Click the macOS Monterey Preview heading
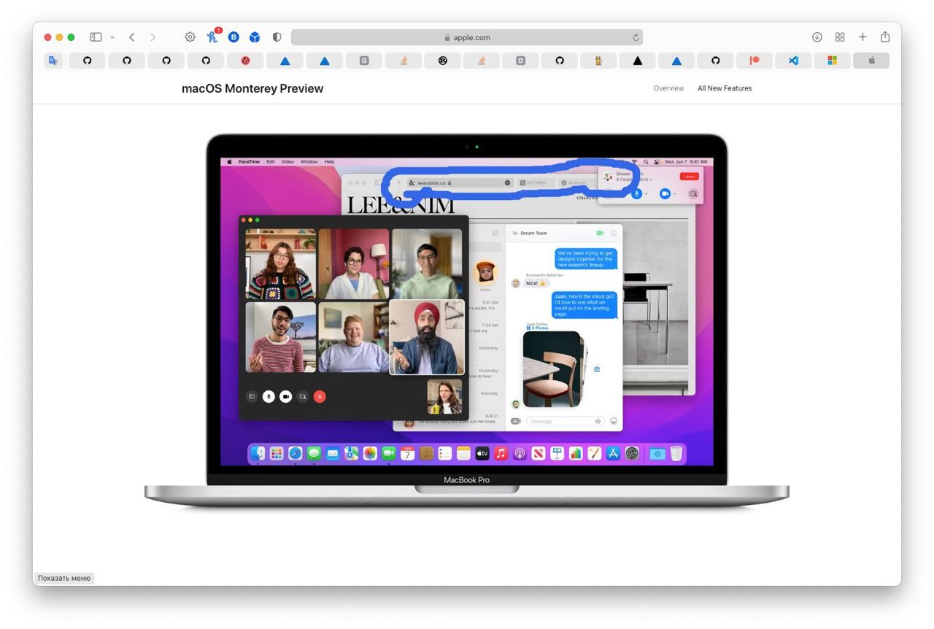The image size is (934, 629). (x=252, y=88)
